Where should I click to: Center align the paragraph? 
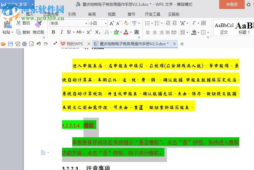(155, 32)
